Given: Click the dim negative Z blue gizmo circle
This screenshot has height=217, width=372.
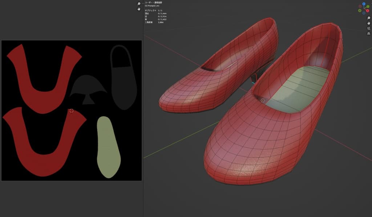Looking at the screenshot, I should (364, 13).
